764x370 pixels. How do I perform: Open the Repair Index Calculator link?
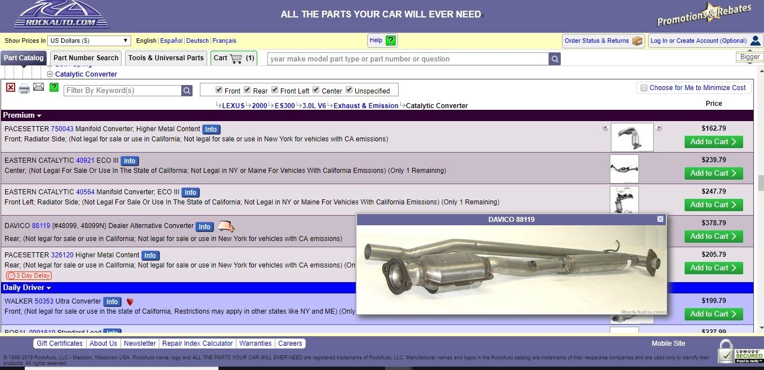coord(198,344)
